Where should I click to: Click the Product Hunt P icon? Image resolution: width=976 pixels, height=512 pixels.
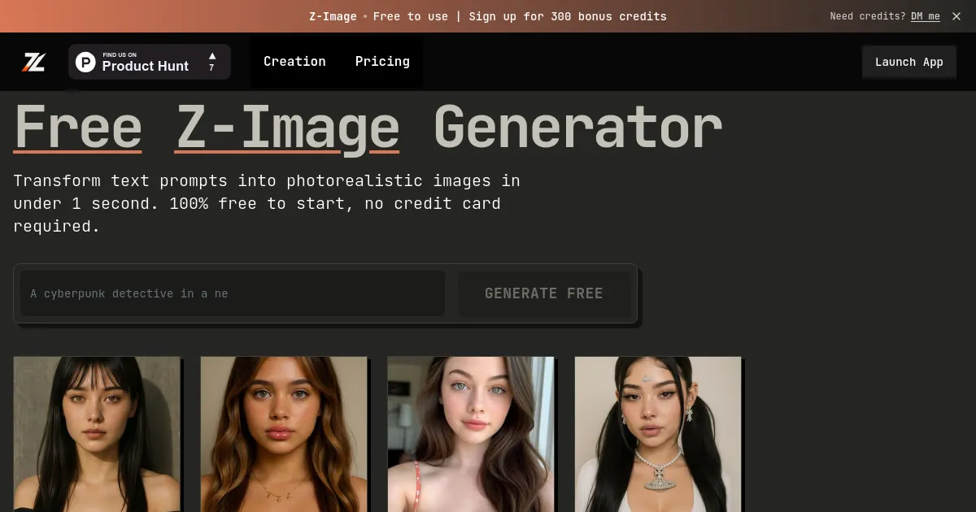[85, 62]
